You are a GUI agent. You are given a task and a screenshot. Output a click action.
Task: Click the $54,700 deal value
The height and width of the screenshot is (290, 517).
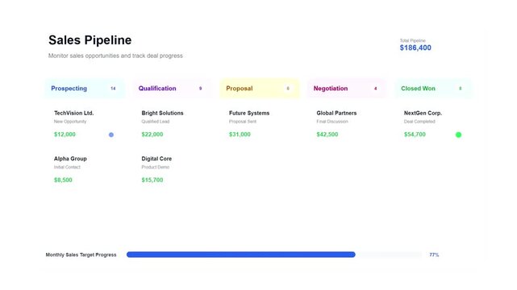(x=415, y=135)
